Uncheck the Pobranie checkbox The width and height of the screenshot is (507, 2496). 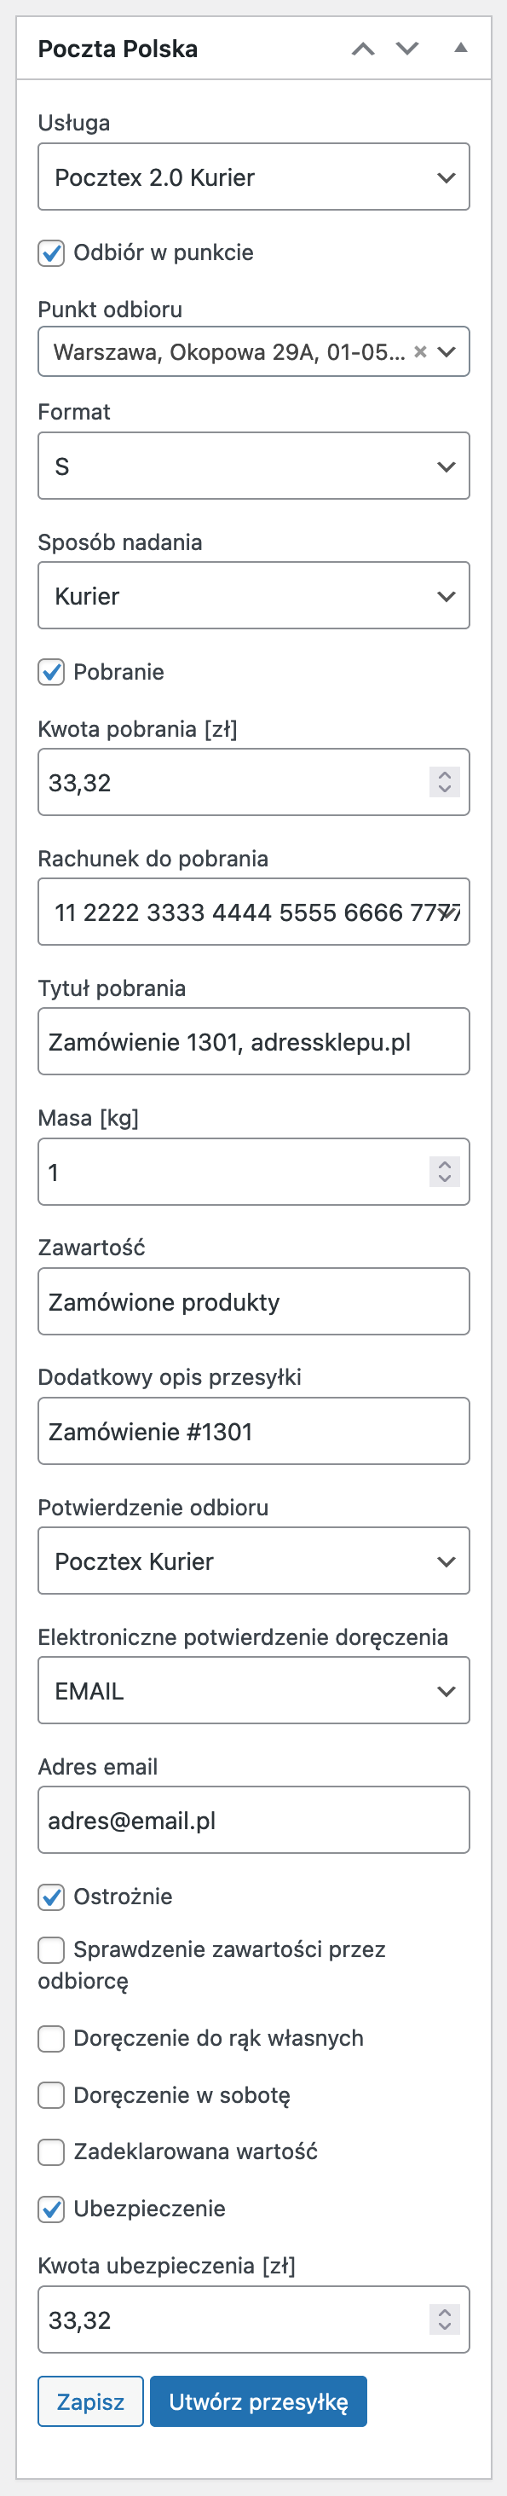click(51, 671)
